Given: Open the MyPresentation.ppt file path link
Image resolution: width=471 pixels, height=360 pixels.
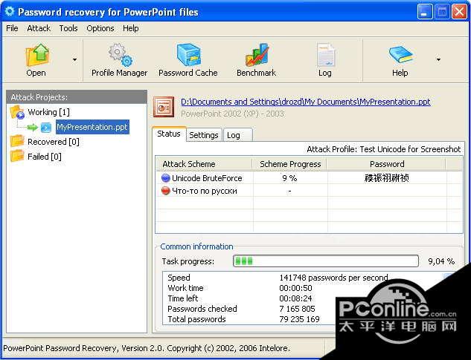Looking at the screenshot, I should 306,102.
